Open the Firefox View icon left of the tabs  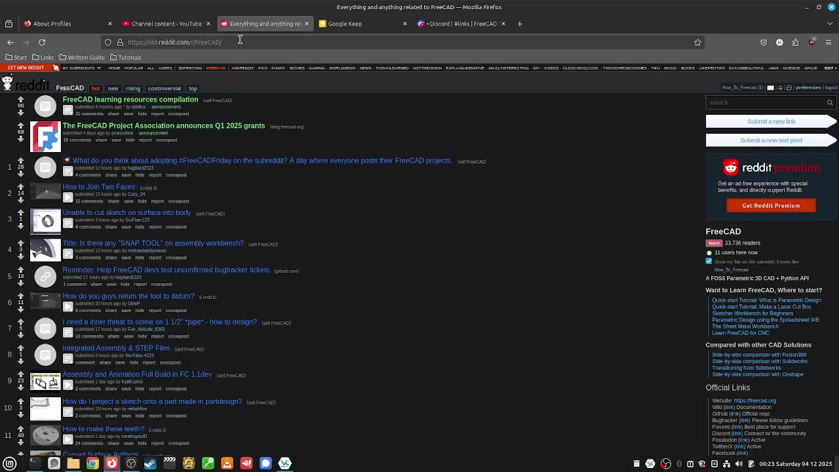[9, 24]
